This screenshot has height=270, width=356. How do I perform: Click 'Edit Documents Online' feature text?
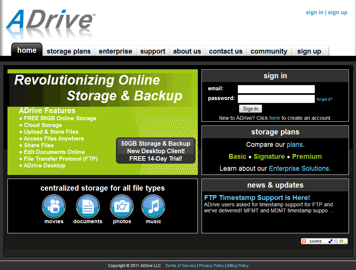54,152
